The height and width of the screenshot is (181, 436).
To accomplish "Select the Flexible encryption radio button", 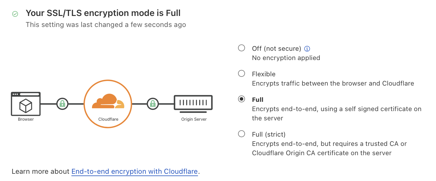I will pos(242,74).
